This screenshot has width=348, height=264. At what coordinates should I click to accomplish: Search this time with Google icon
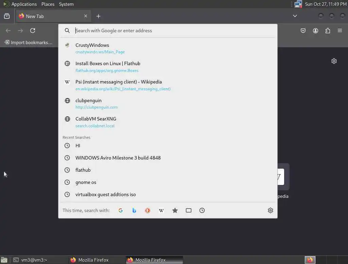pyautogui.click(x=121, y=210)
